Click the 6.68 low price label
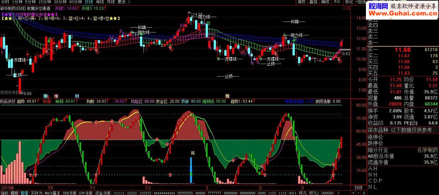The image size is (439, 195). pyautogui.click(x=27, y=93)
